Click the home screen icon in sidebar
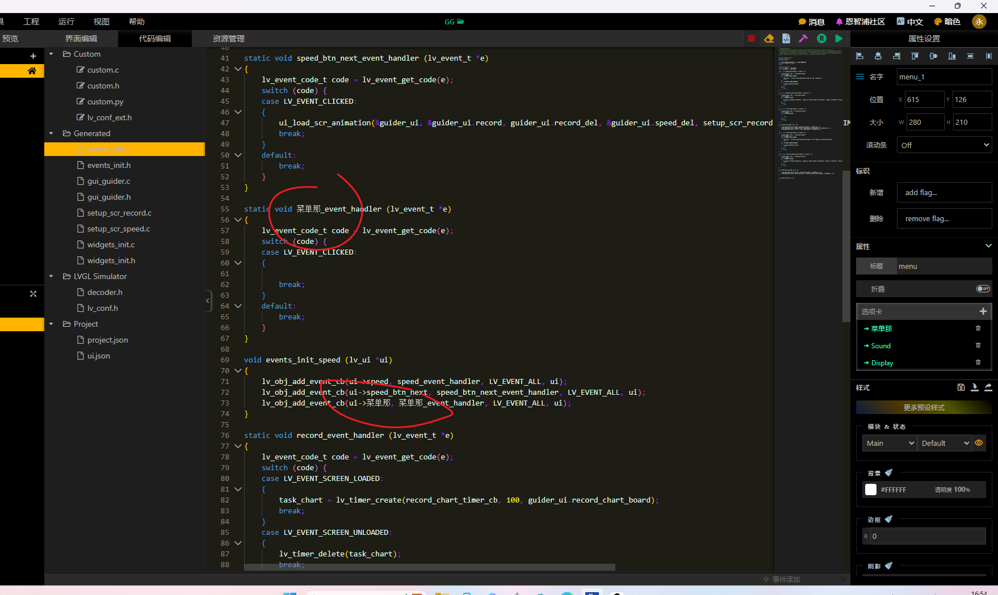 (32, 71)
